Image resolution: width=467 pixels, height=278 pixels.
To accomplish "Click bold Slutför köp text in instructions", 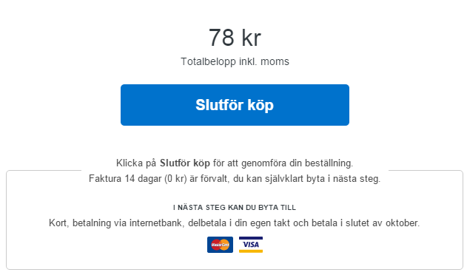I will click(185, 163).
